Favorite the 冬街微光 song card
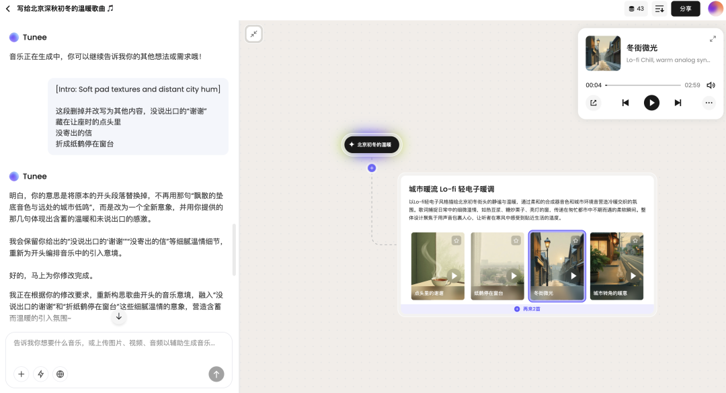The image size is (726, 393). [575, 241]
